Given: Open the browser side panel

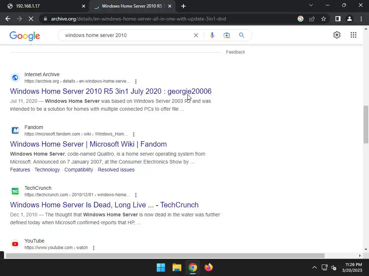Looking at the screenshot, I should (338, 19).
